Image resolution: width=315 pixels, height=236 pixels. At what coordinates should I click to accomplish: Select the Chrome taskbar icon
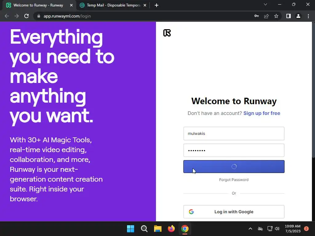click(185, 229)
